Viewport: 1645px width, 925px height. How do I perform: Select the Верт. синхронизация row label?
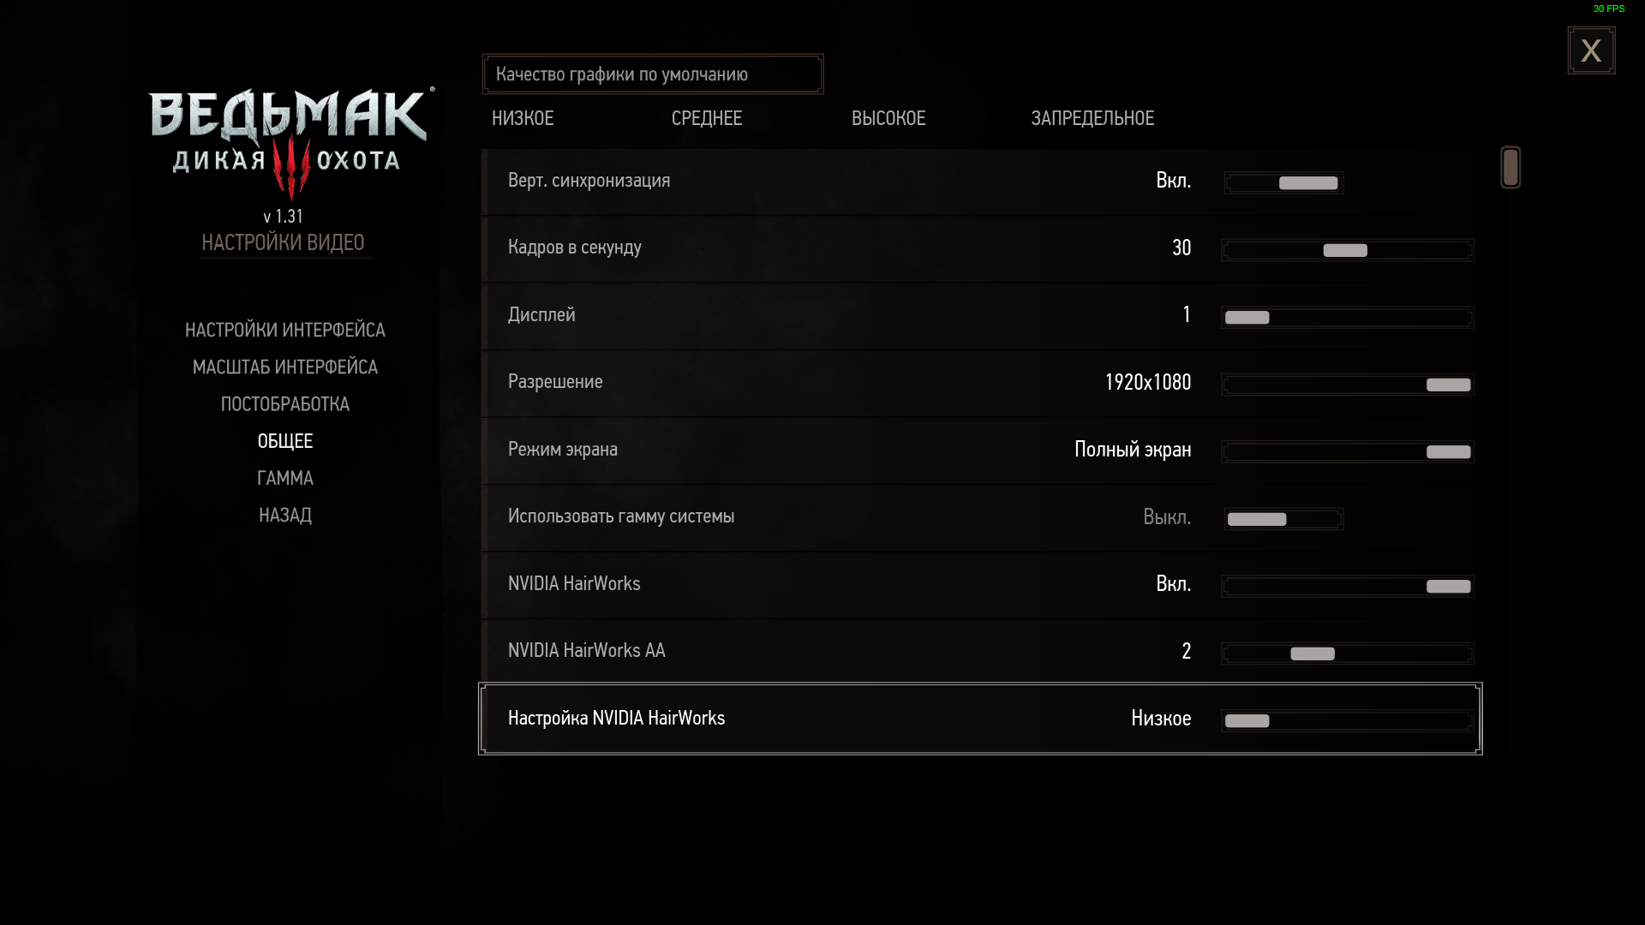(x=589, y=181)
